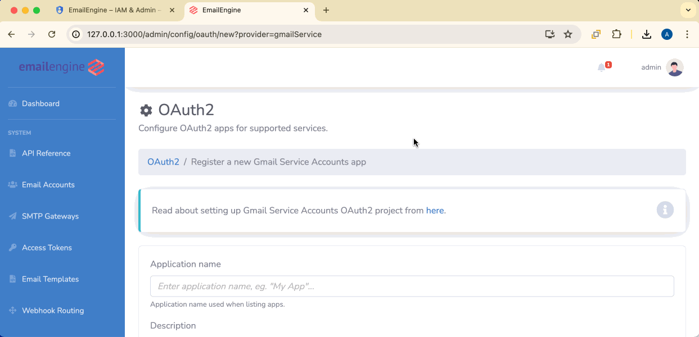Navigate back using the OAuth2 breadcrumb
699x337 pixels.
coord(163,162)
